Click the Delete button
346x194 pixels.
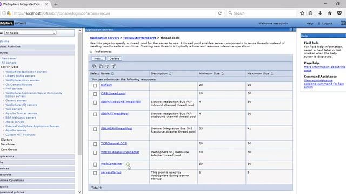(x=114, y=59)
